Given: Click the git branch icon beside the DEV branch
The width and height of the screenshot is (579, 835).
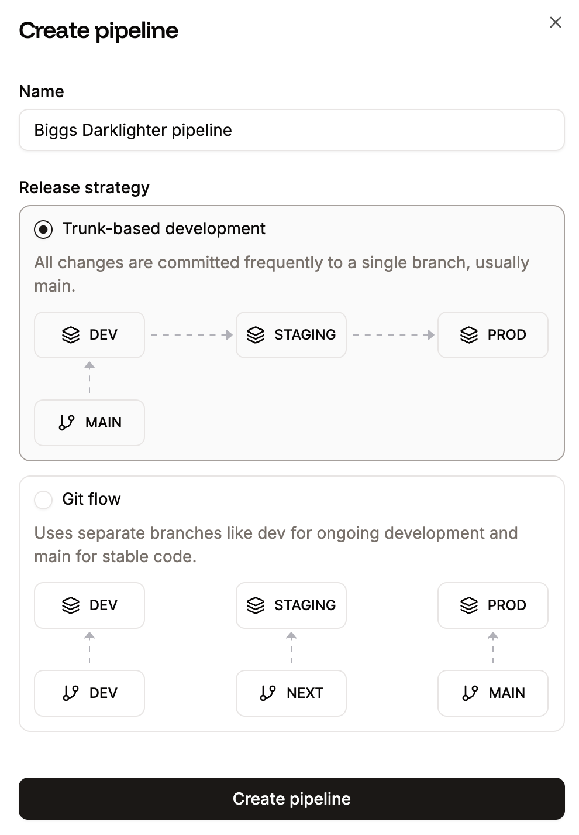Looking at the screenshot, I should pos(71,693).
